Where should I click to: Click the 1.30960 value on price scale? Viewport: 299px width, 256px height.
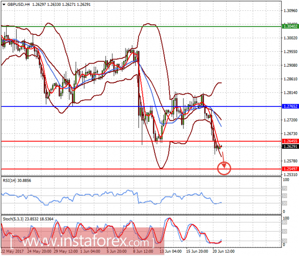[290, 10]
